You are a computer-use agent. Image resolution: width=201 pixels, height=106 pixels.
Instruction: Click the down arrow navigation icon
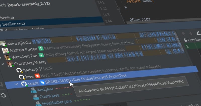click(191, 33)
